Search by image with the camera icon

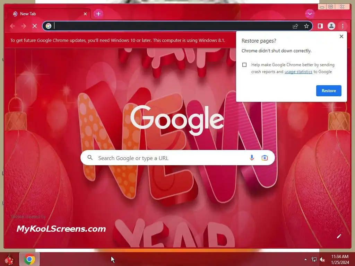(265, 158)
